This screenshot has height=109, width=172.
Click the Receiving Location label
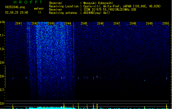coord(64,6)
